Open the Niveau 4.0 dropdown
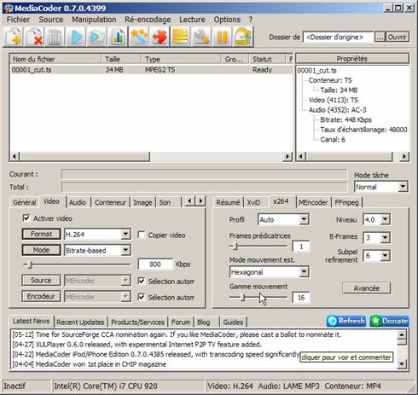The width and height of the screenshot is (418, 395). point(385,219)
